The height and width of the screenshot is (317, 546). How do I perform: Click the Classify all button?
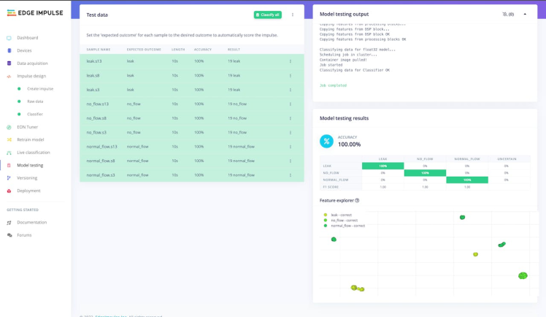[x=267, y=15]
